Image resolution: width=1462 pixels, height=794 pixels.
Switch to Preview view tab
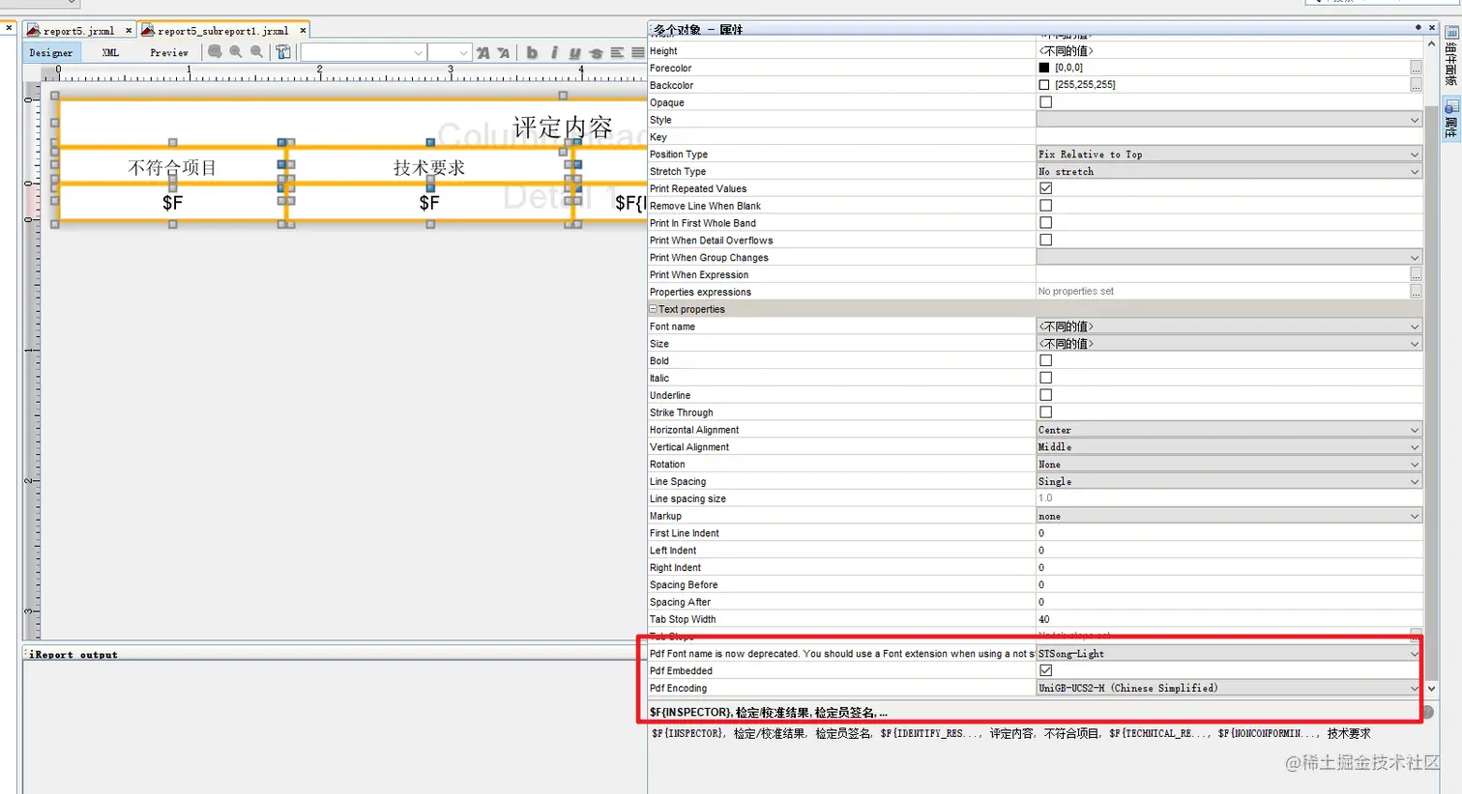pyautogui.click(x=169, y=53)
